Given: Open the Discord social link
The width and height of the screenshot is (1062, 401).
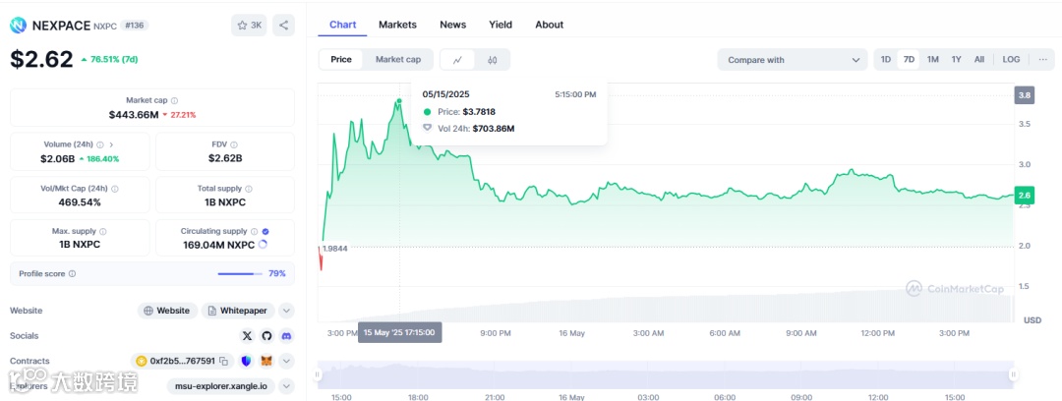Looking at the screenshot, I should (286, 336).
